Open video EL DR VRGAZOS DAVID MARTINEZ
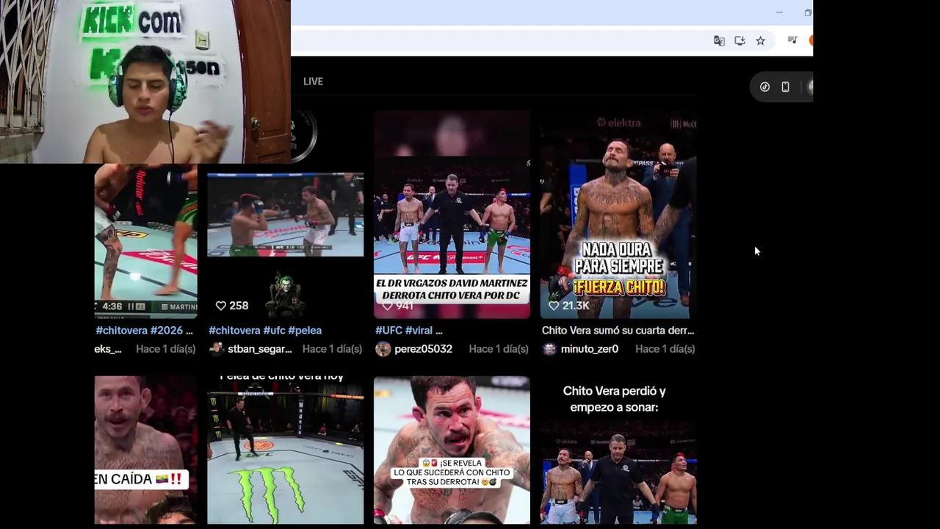 pos(452,215)
